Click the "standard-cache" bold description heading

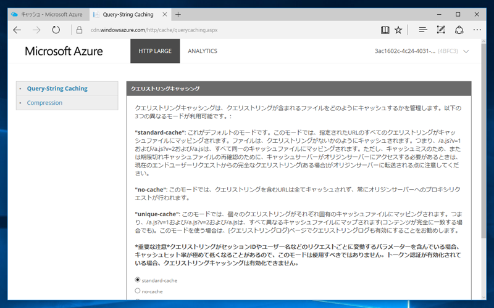pyautogui.click(x=160, y=132)
